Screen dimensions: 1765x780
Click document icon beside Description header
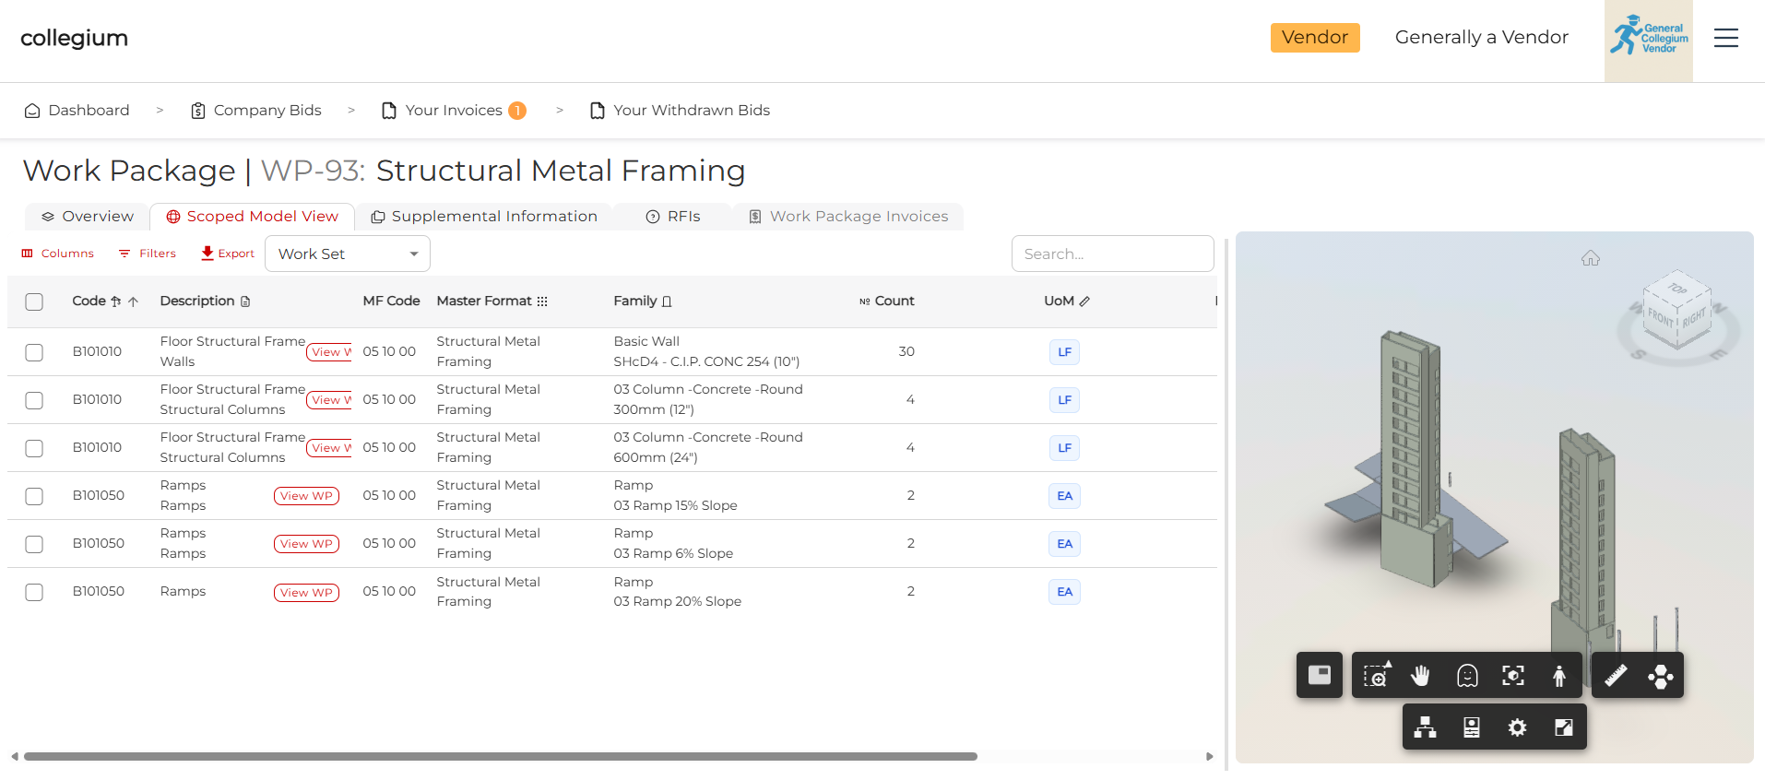[x=245, y=301]
